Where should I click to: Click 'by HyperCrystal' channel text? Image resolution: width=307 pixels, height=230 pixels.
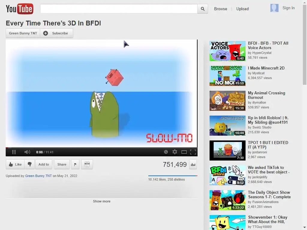click(260, 53)
